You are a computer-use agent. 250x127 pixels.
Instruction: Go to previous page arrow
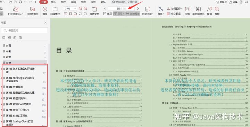[x=105, y=9]
